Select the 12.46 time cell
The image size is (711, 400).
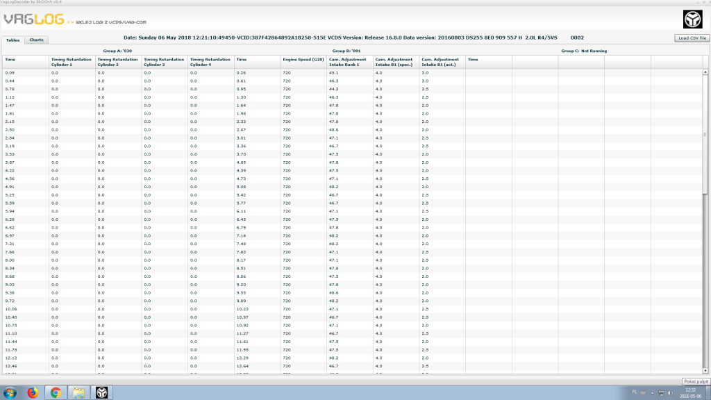(11, 366)
